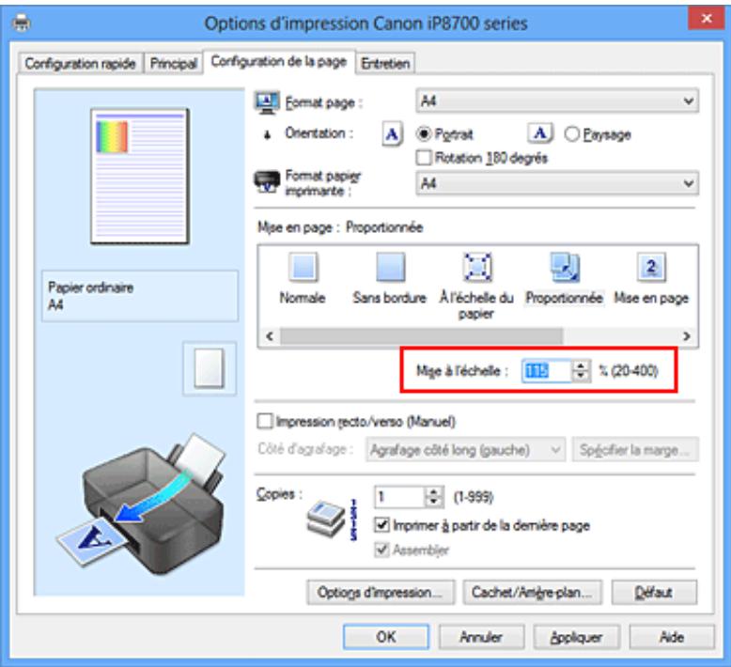Enable Rotation 180 degrés checkbox
The image size is (731, 667).
coord(424,158)
